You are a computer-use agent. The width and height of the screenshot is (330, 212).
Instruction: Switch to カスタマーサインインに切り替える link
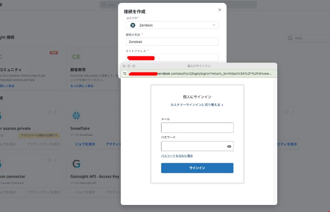pos(197,105)
